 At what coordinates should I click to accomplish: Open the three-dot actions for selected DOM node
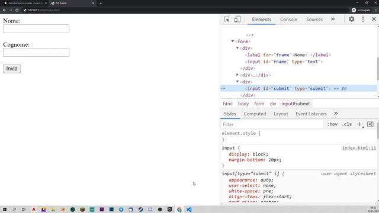pyautogui.click(x=223, y=88)
